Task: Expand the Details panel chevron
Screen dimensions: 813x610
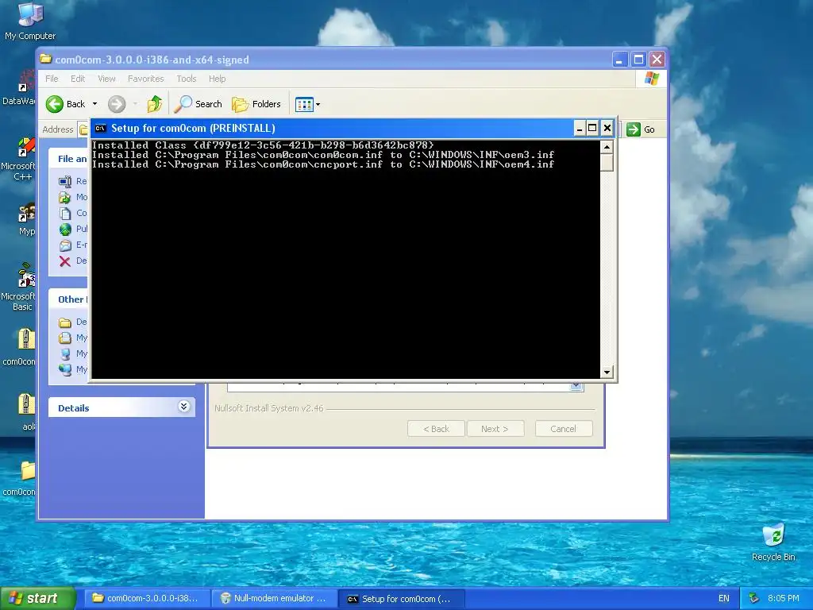Action: [x=183, y=407]
